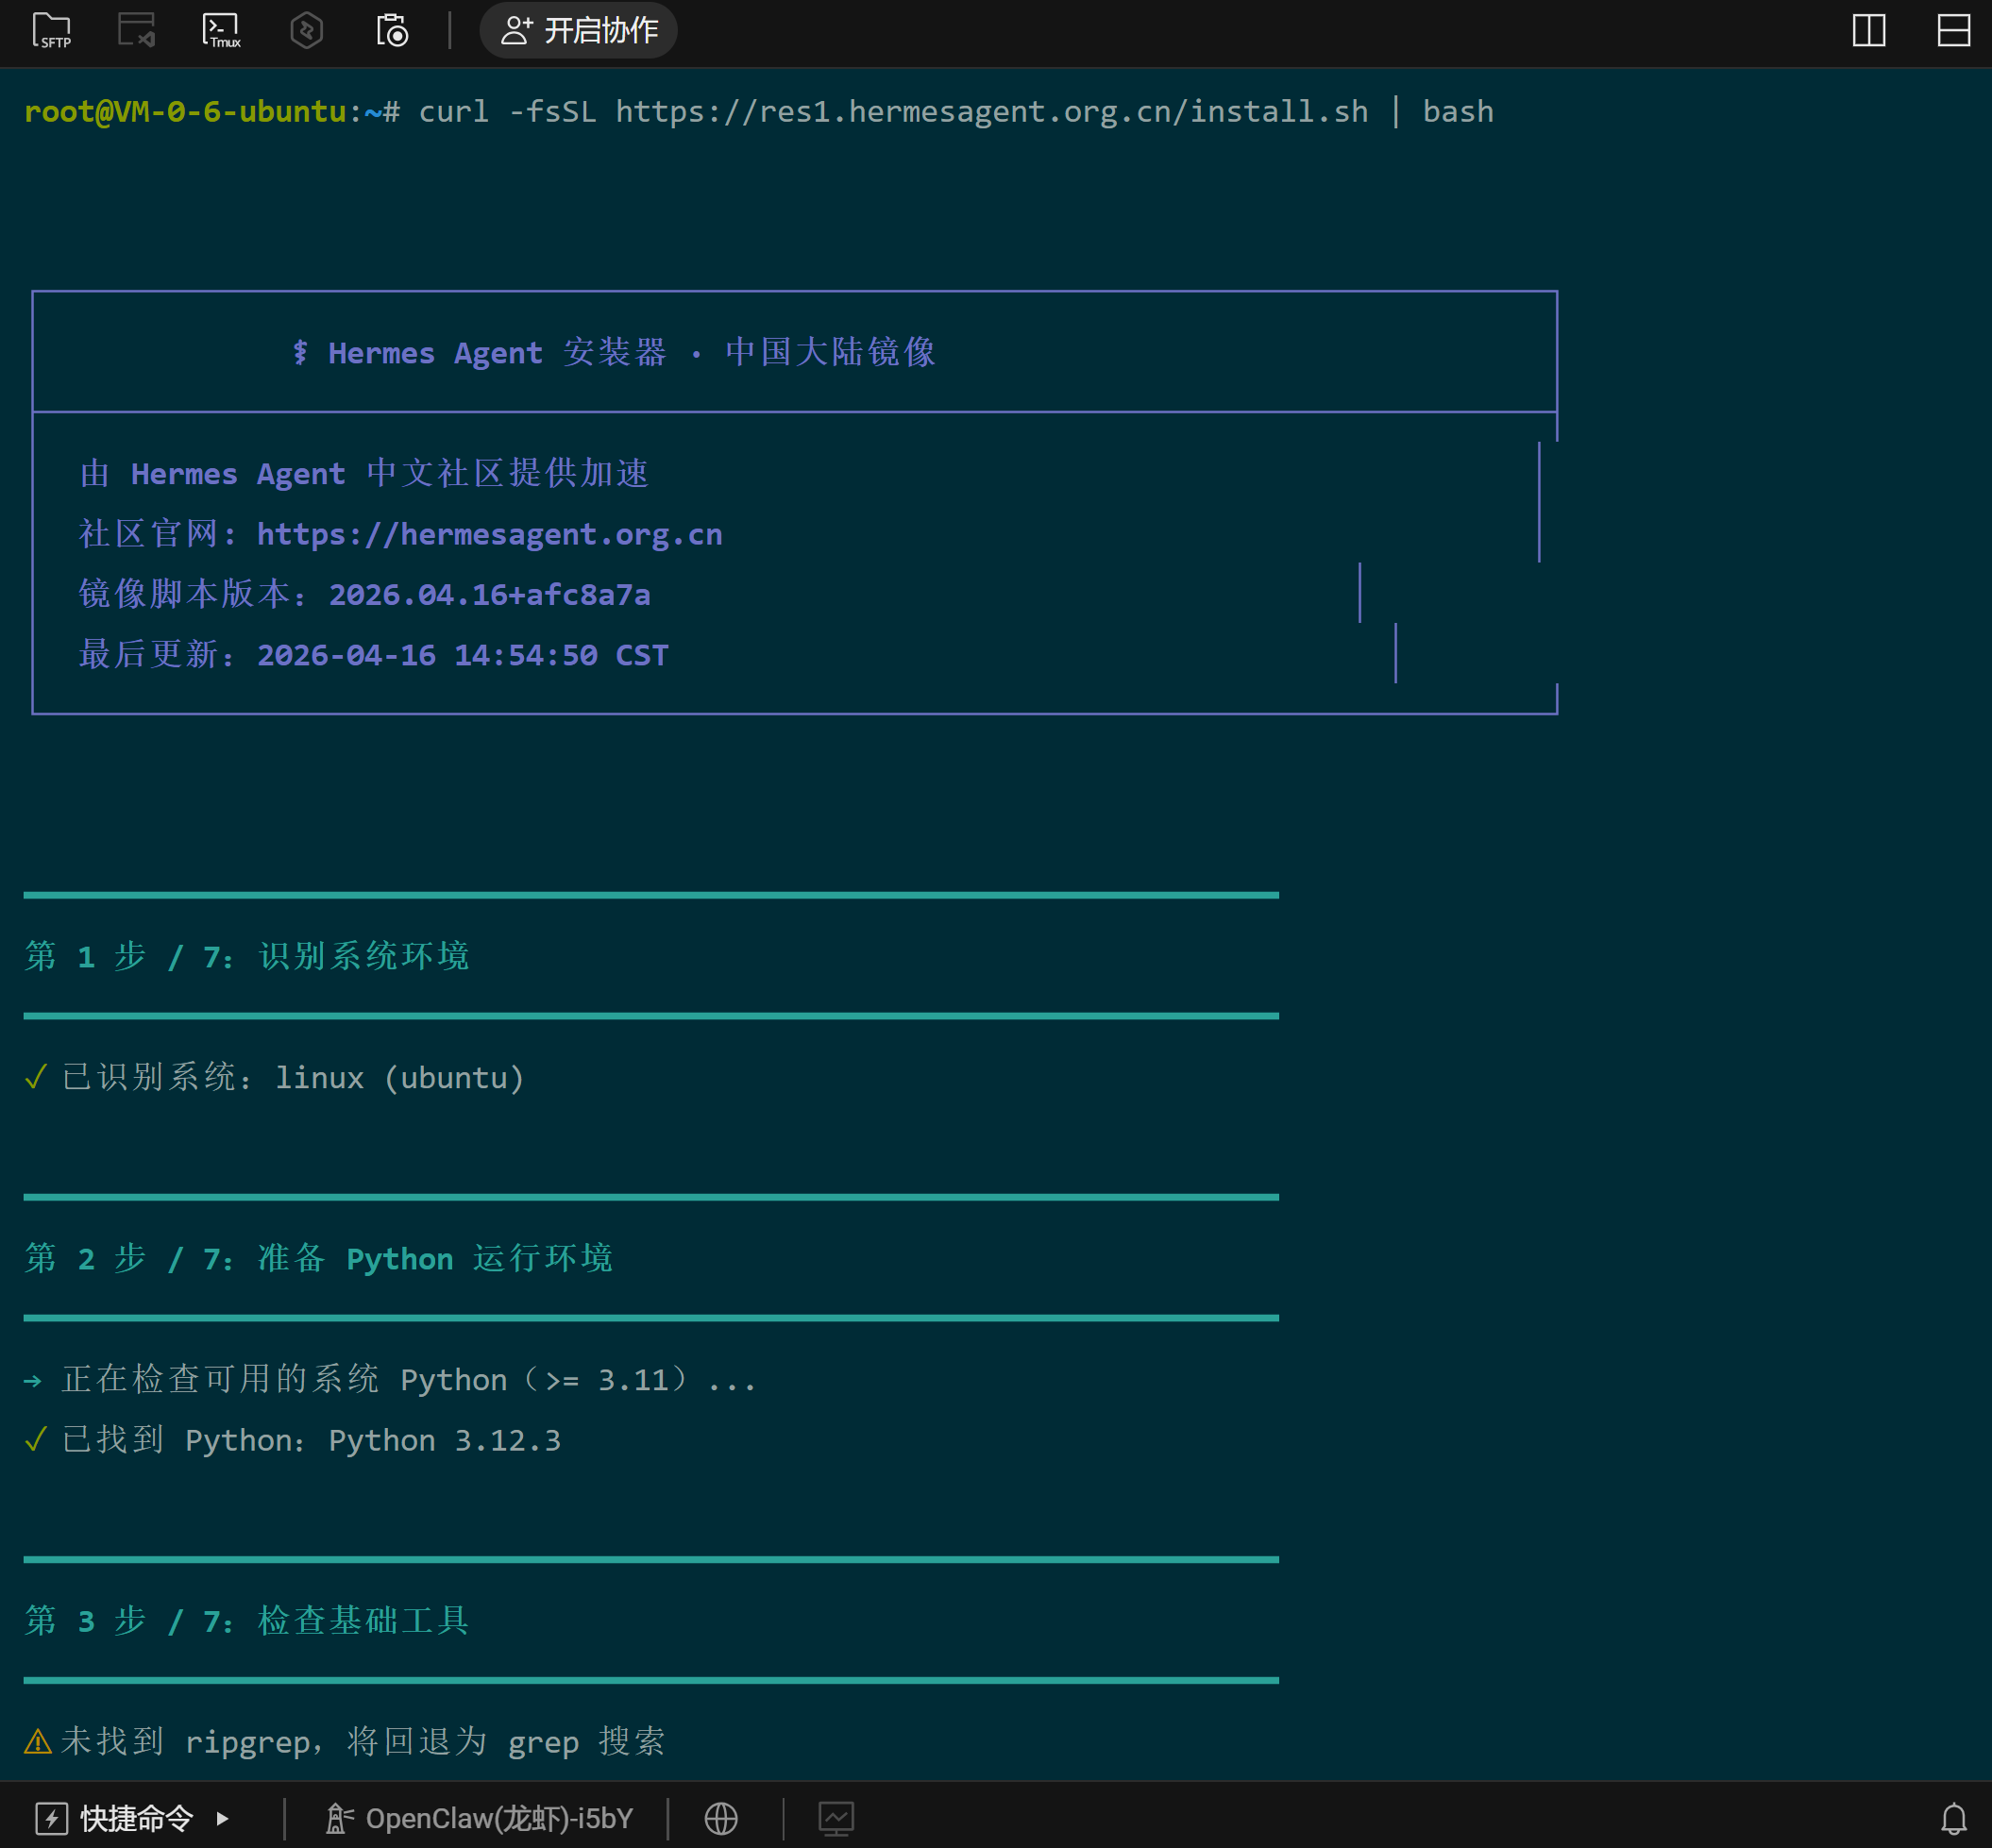Click the line 已识别系统: linux (ubuntu)
The width and height of the screenshot is (1992, 1848).
(275, 1077)
